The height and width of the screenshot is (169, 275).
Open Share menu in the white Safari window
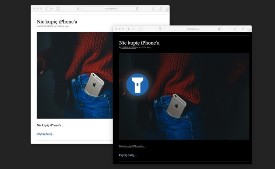point(153,9)
